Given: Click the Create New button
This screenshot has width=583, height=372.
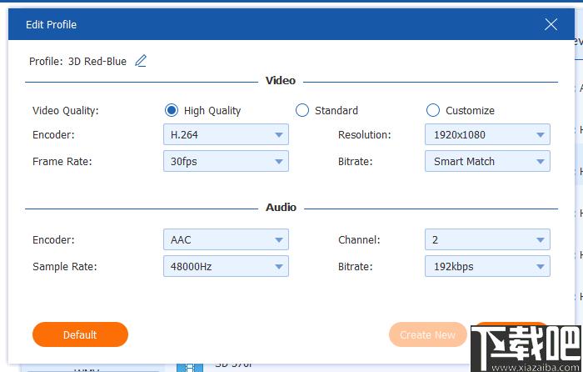Looking at the screenshot, I should 427,334.
